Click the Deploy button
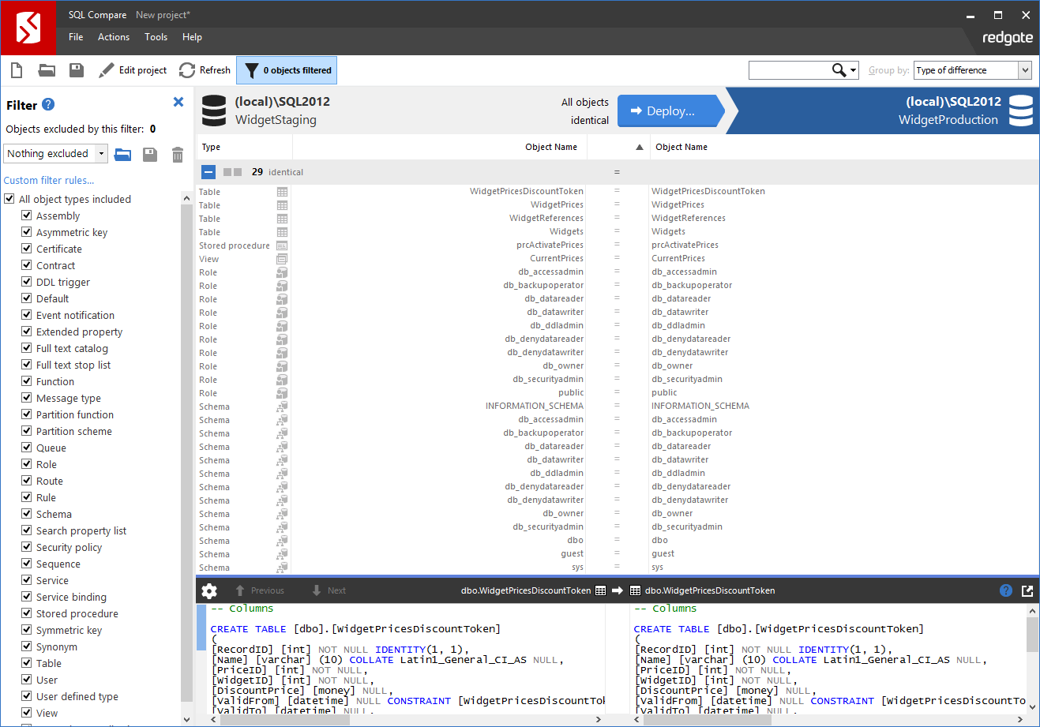 [668, 111]
